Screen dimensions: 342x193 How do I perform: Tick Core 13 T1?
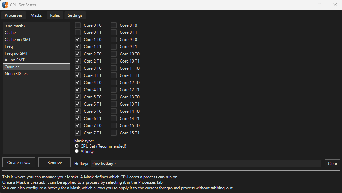pos(114,104)
